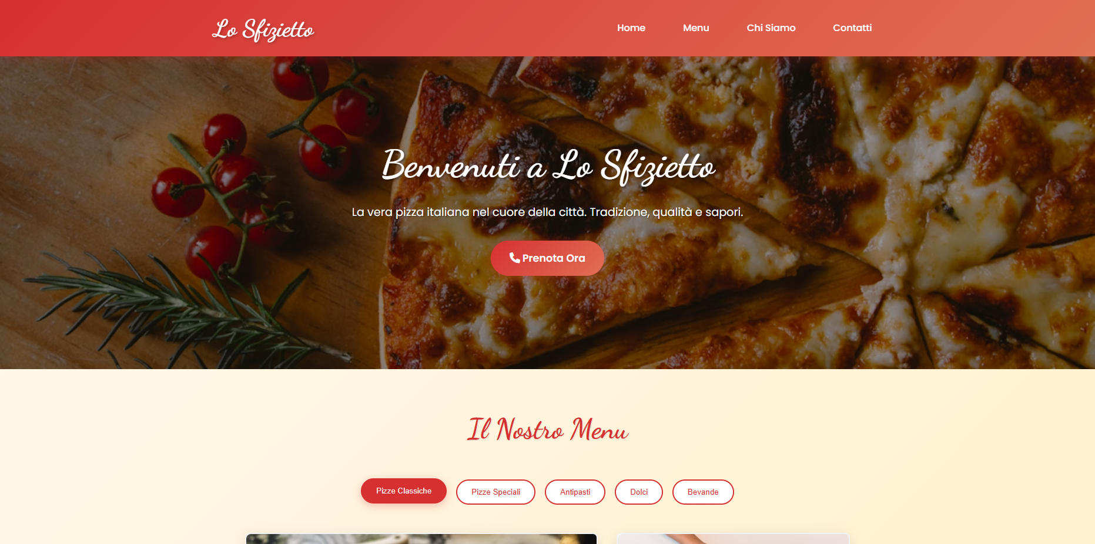
Task: Click the left menu item card image
Action: coord(421,539)
